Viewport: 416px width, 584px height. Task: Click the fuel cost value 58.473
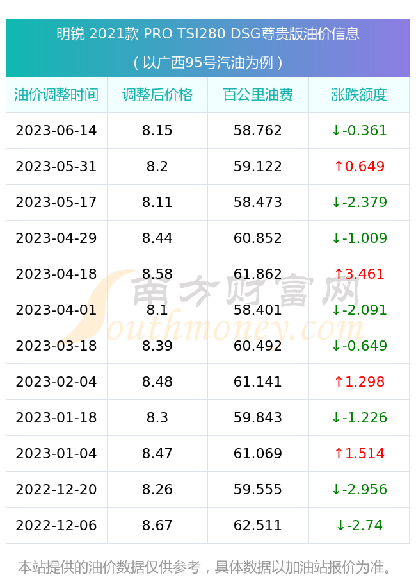[x=258, y=202]
